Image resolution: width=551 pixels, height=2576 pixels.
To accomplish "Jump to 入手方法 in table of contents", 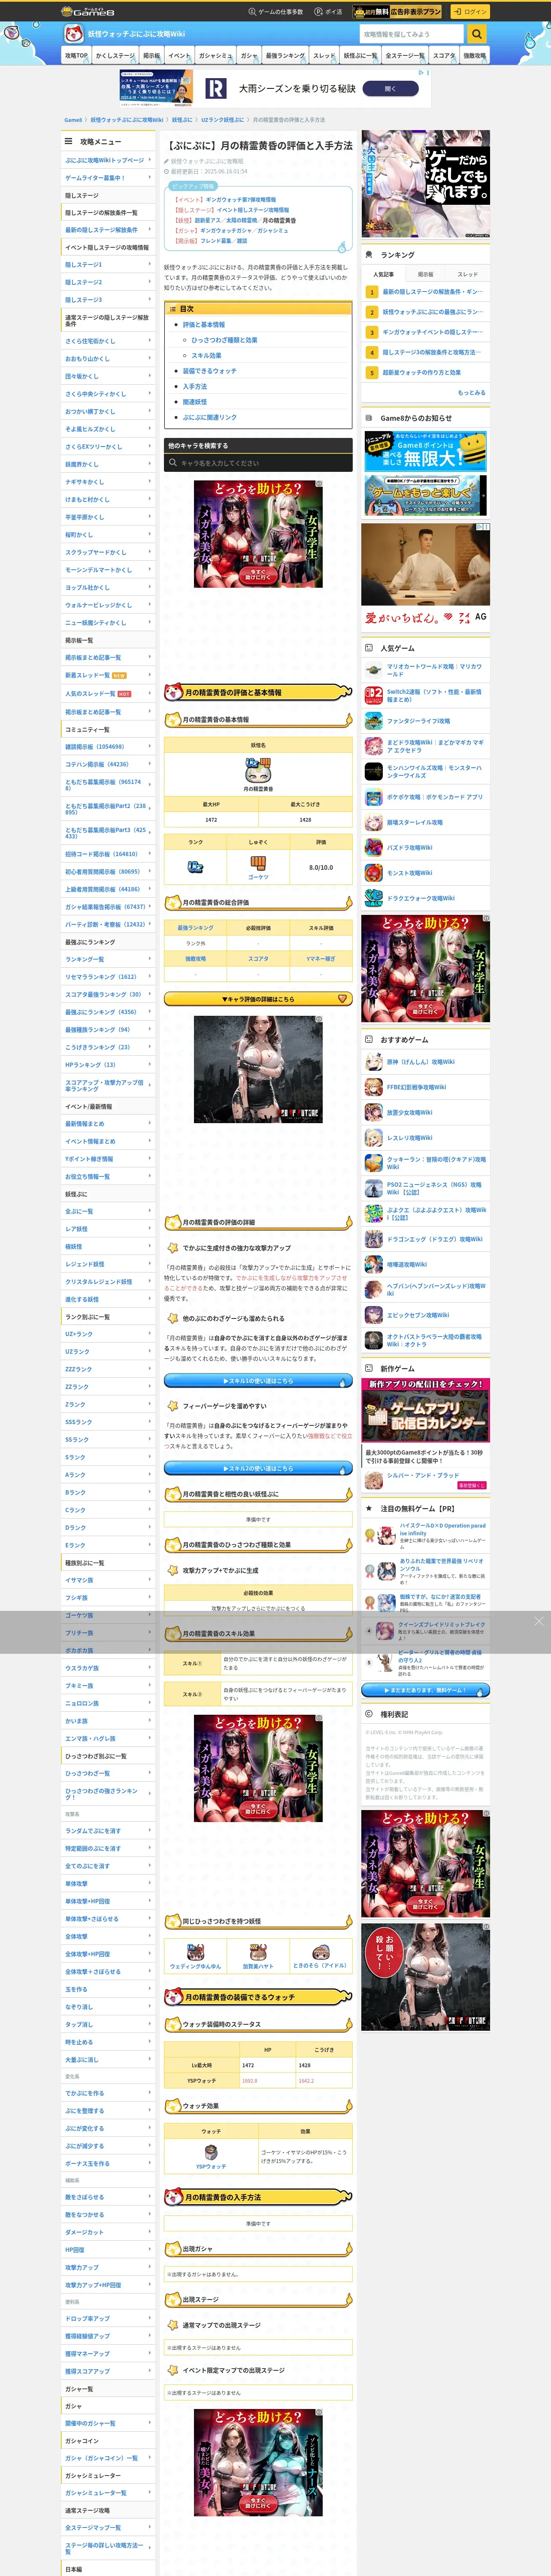I will [x=194, y=386].
